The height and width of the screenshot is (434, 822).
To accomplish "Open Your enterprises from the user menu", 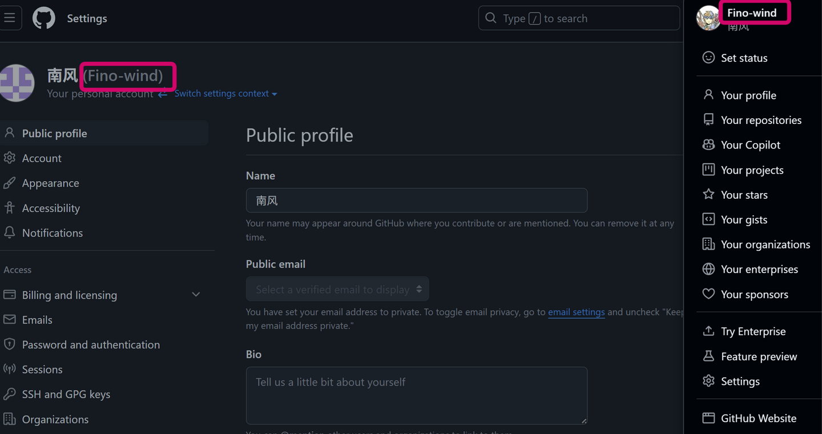I will click(x=759, y=269).
